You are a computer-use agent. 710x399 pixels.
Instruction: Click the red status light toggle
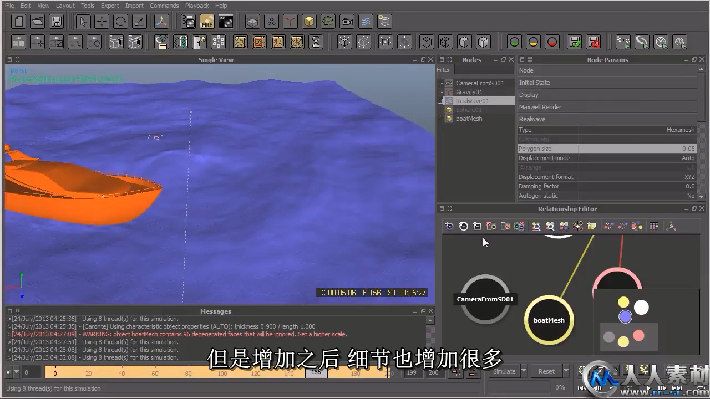tap(552, 42)
